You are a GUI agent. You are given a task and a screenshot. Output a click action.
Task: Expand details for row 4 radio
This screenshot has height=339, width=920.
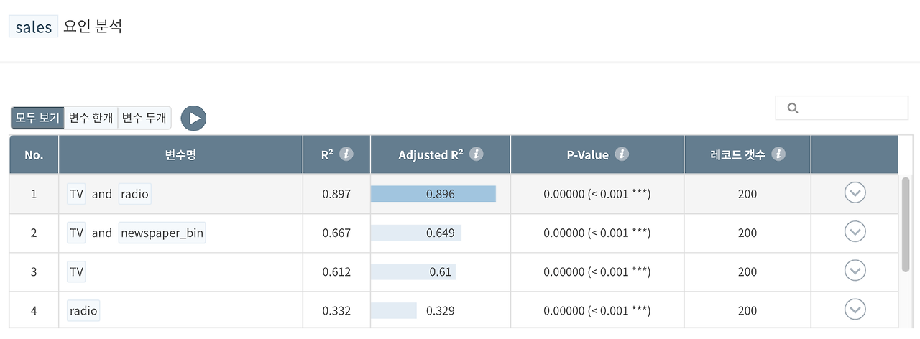click(855, 310)
